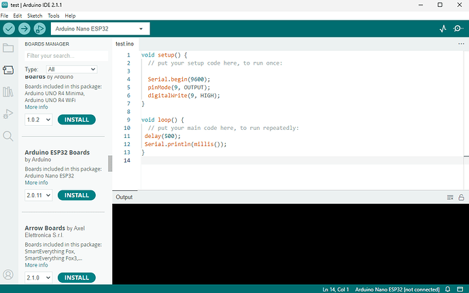Open the 2.1.0 version dropdown
469x293 pixels.
tap(39, 278)
